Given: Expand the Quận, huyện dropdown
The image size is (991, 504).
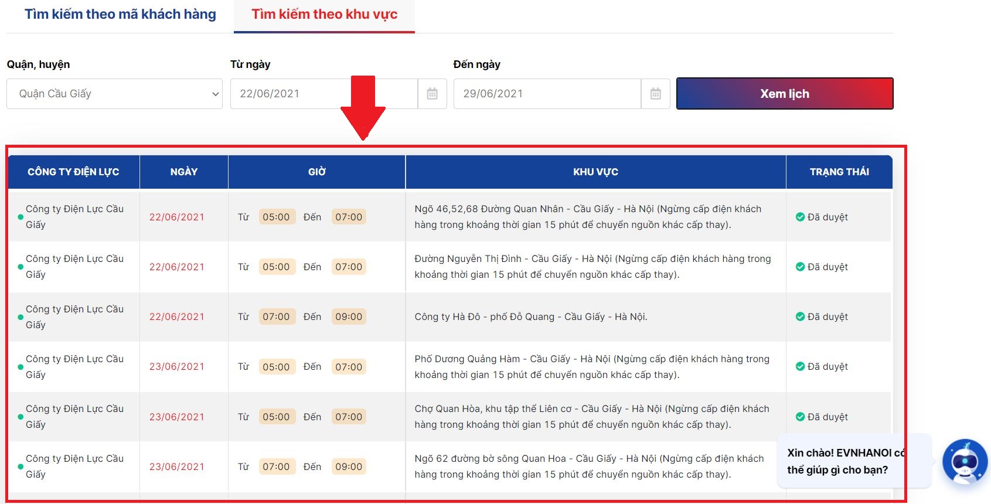Looking at the screenshot, I should pos(114,94).
